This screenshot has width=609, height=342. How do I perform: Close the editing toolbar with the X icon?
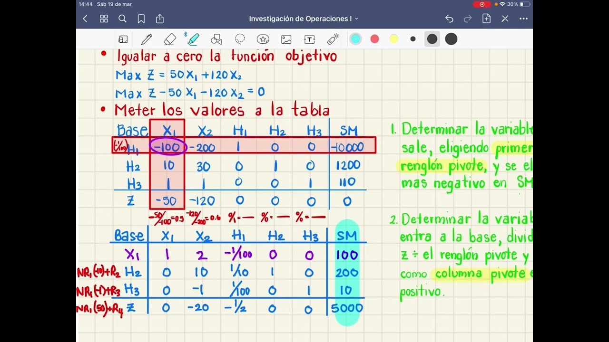pyautogui.click(x=505, y=19)
